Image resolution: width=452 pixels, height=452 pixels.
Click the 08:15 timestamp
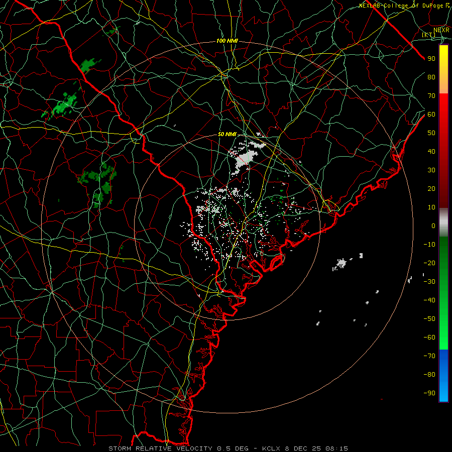coord(336,448)
